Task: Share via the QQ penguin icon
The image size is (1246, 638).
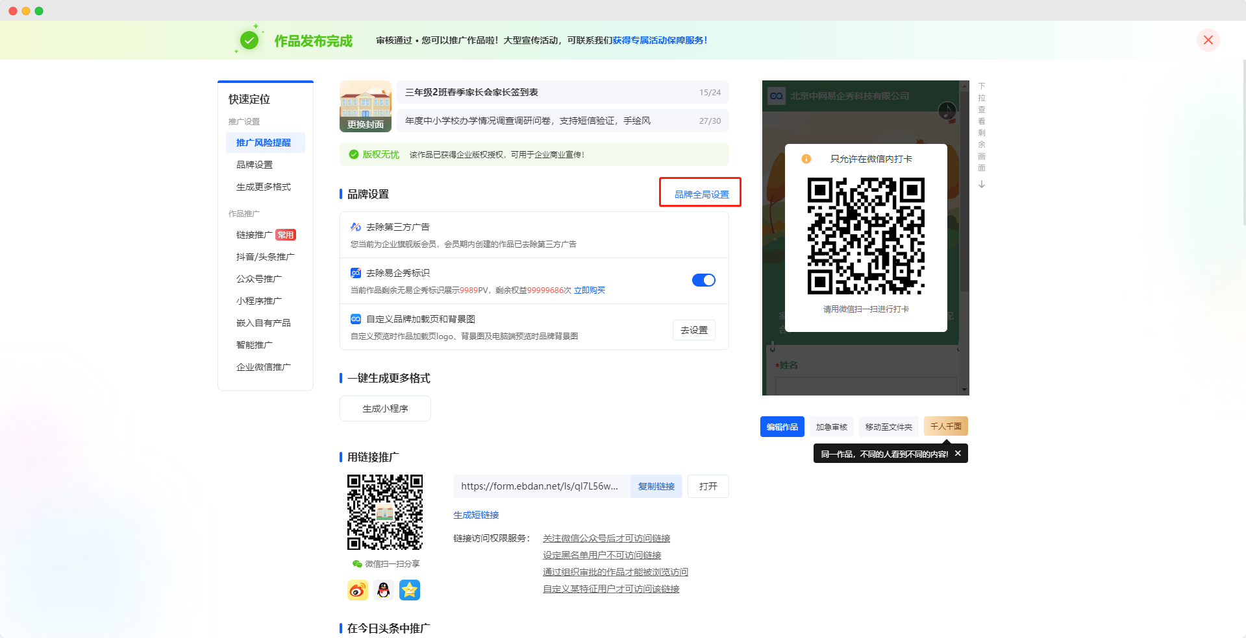Action: [384, 590]
